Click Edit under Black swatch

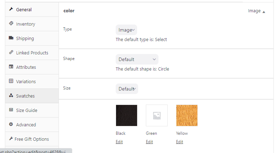pyautogui.click(x=119, y=142)
